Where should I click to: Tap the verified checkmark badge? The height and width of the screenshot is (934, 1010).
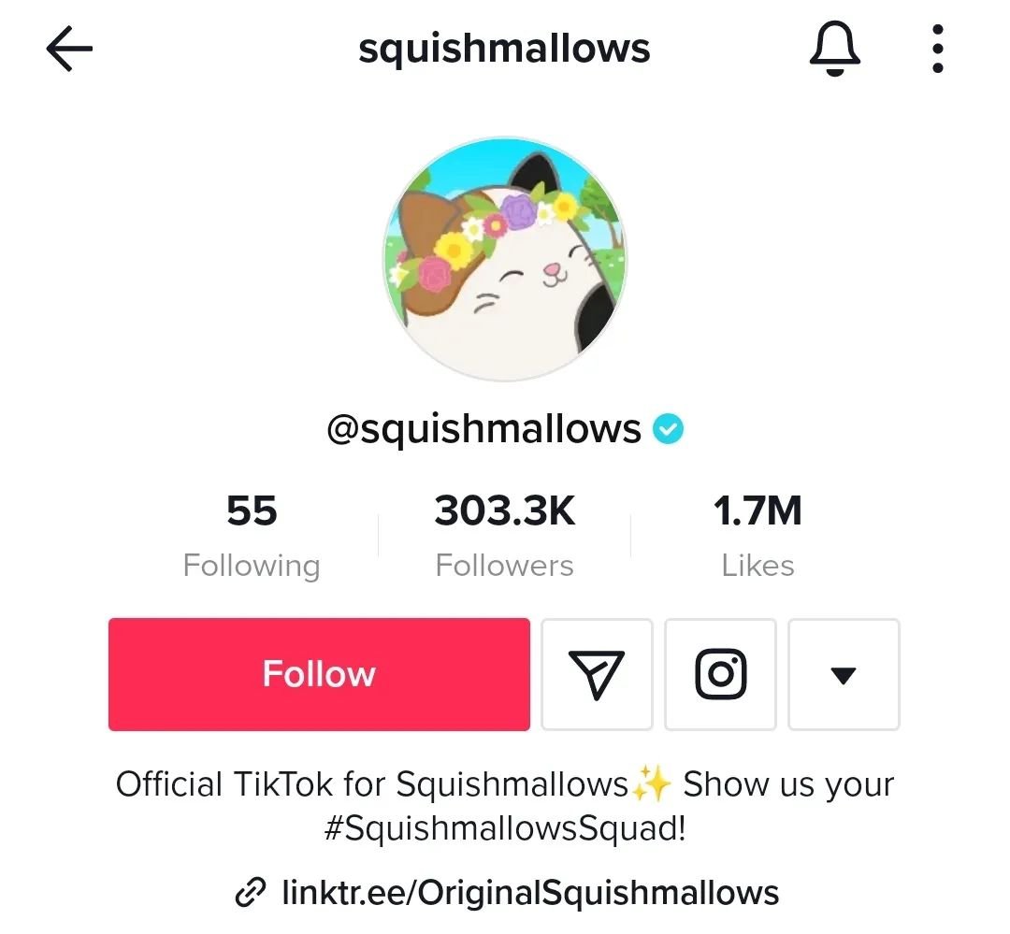pyautogui.click(x=668, y=430)
